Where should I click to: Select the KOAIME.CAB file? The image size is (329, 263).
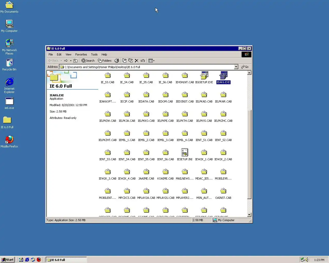[165, 174]
